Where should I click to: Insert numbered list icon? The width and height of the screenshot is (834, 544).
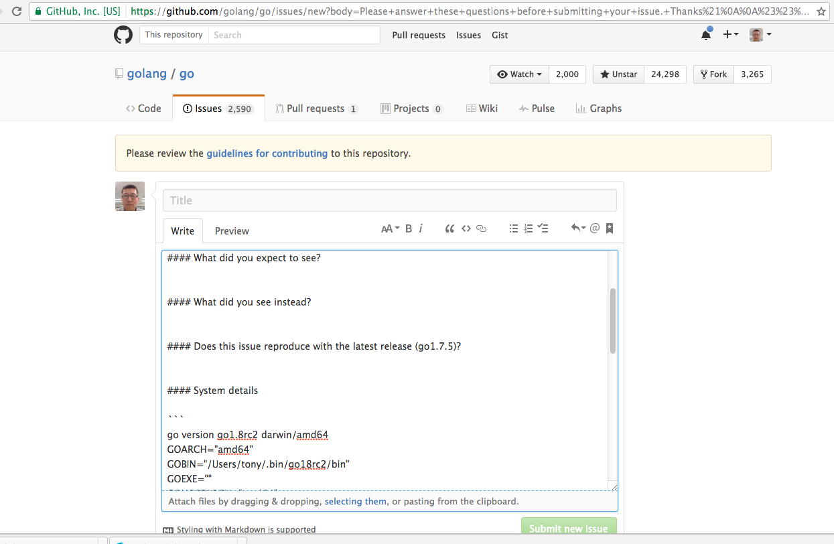coord(529,228)
